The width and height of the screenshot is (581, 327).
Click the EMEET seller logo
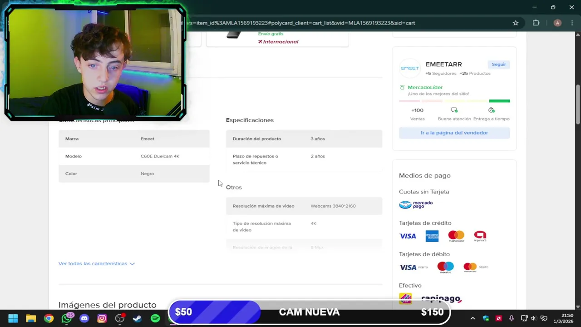point(409,68)
